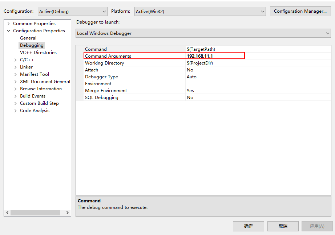Viewport: 335px width, 235px height.
Task: Click the tree's horizontal scrollbar right arrow
Action: click(x=68, y=213)
